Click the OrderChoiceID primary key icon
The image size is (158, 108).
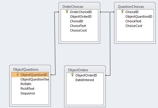67,12
